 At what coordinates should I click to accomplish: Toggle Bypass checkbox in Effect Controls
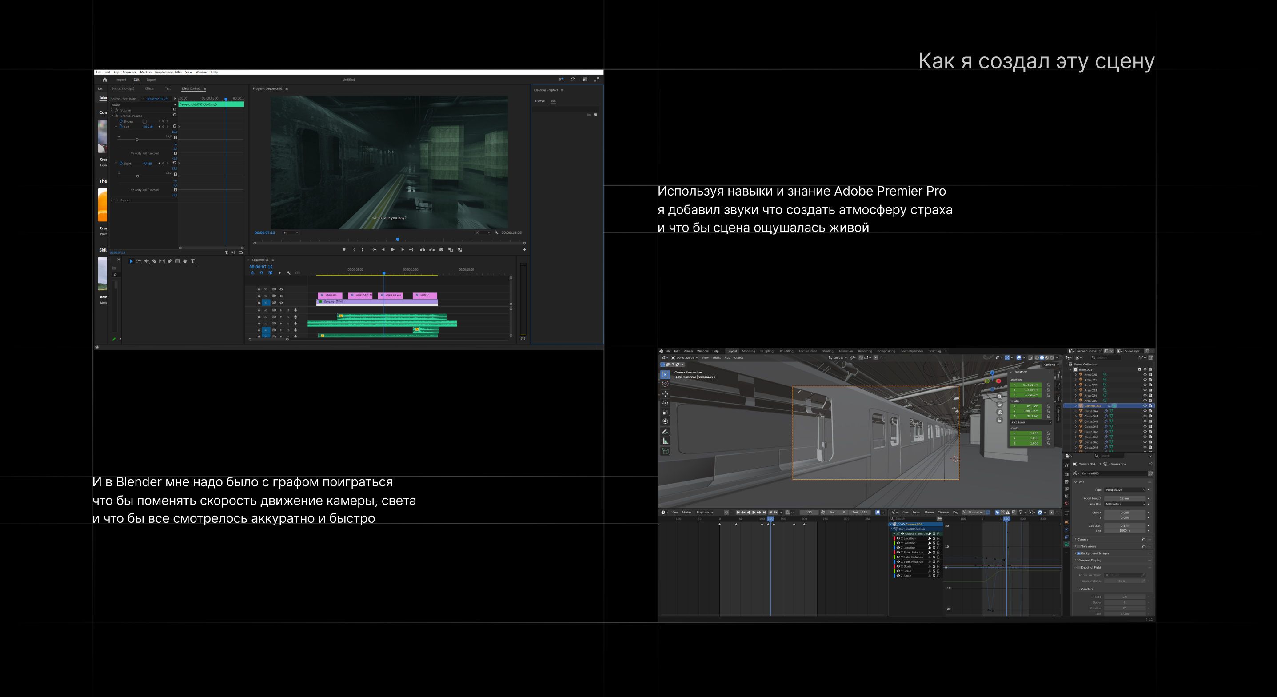pos(144,121)
